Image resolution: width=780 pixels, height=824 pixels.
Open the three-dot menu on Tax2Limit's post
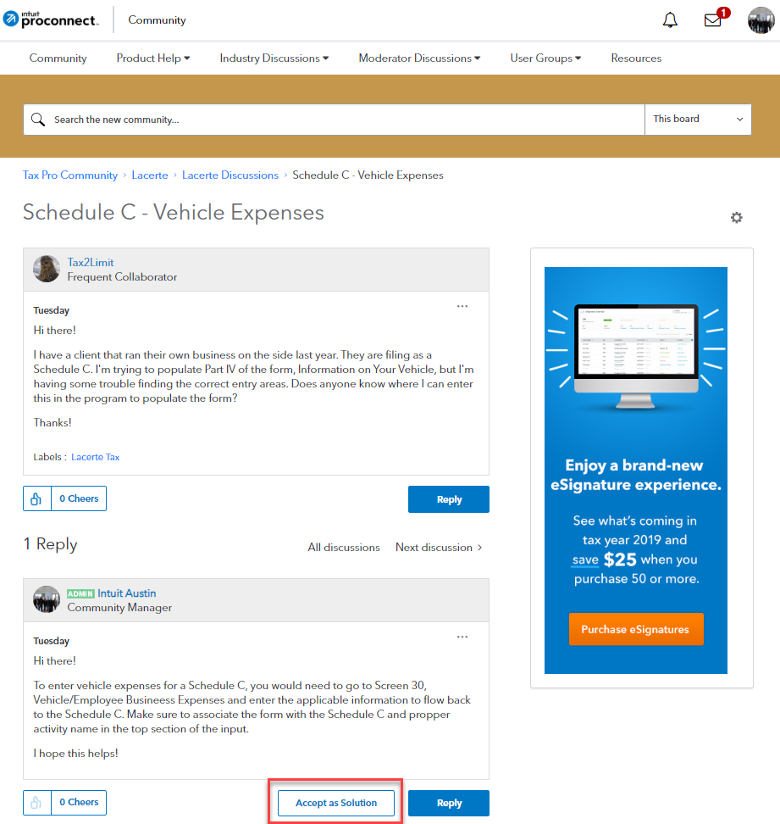point(462,306)
